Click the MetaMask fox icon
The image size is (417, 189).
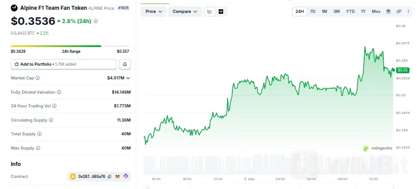pos(118,177)
